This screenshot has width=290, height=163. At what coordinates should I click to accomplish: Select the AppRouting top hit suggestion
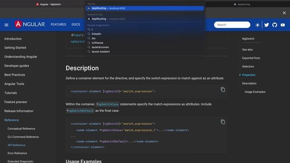[x=145, y=8]
